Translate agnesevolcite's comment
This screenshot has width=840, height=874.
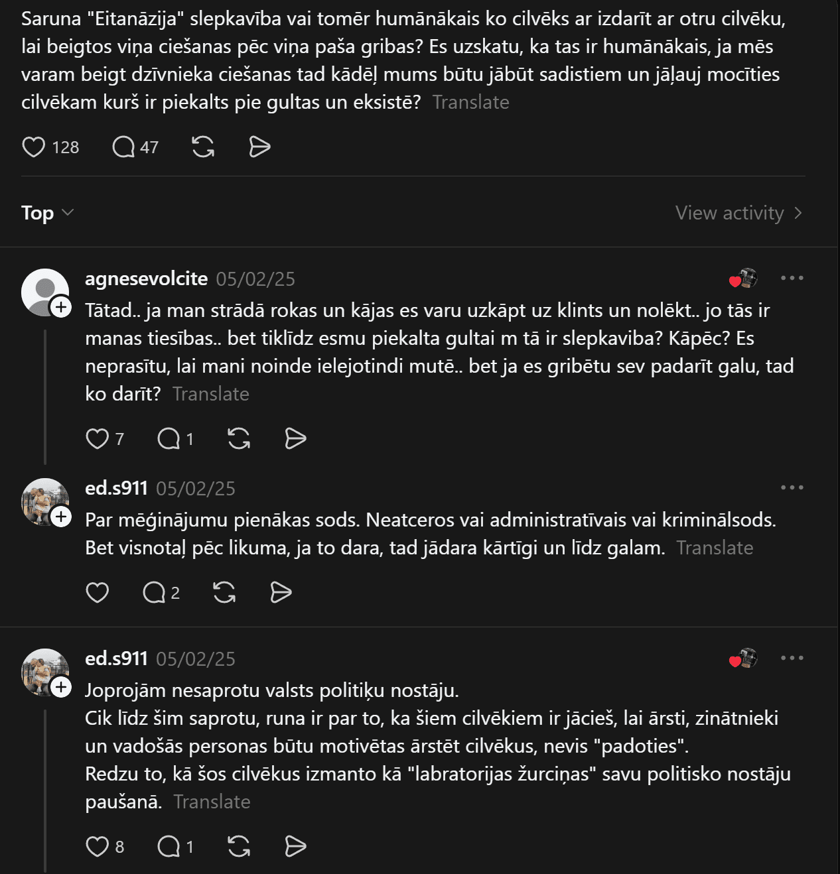pyautogui.click(x=211, y=394)
